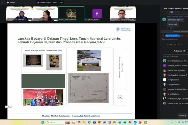Click the bar chart image on the slide
Screen dimensions: 188x125
point(33,60)
